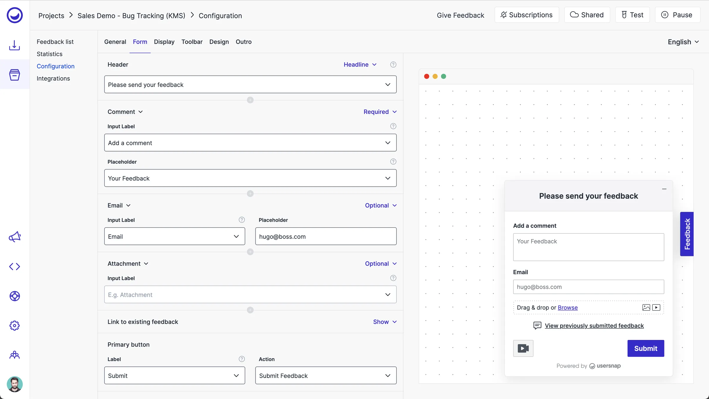Click the Header help question icon

[393, 64]
